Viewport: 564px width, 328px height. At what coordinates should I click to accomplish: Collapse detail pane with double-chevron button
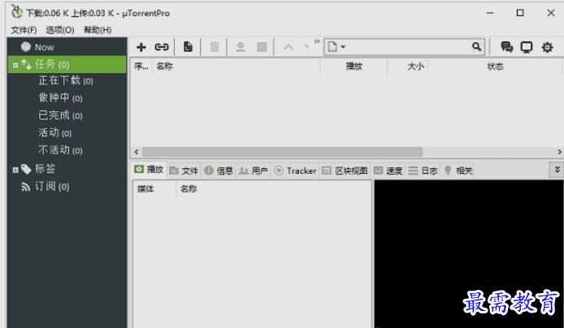click(557, 170)
